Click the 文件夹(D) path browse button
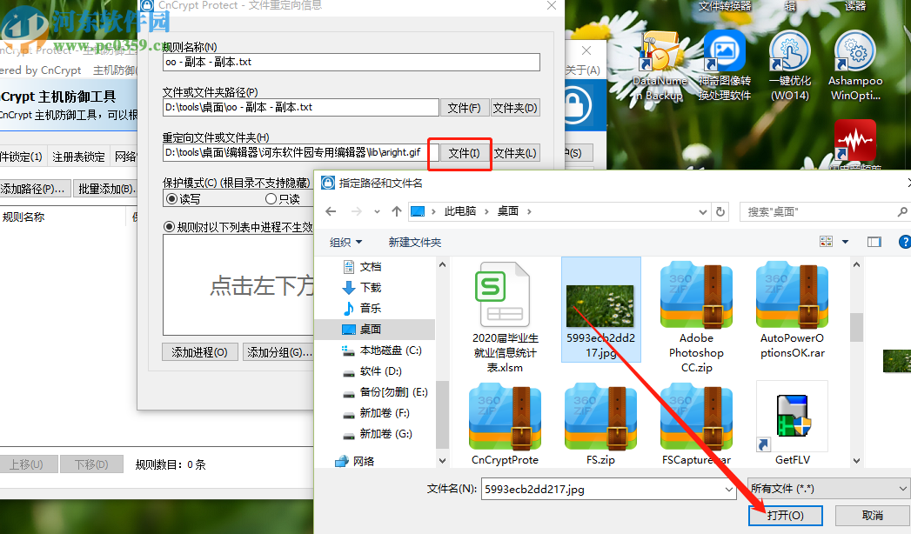Screen dimensions: 911x534 tap(515, 108)
